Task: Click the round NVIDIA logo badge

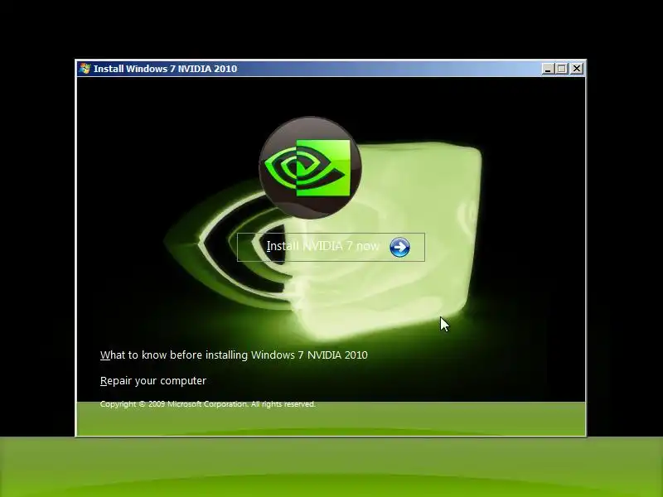Action: tap(310, 167)
